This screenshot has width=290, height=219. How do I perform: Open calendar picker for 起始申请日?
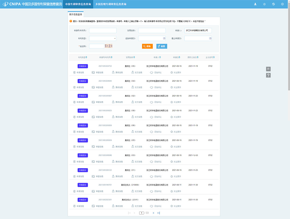coord(164,38)
